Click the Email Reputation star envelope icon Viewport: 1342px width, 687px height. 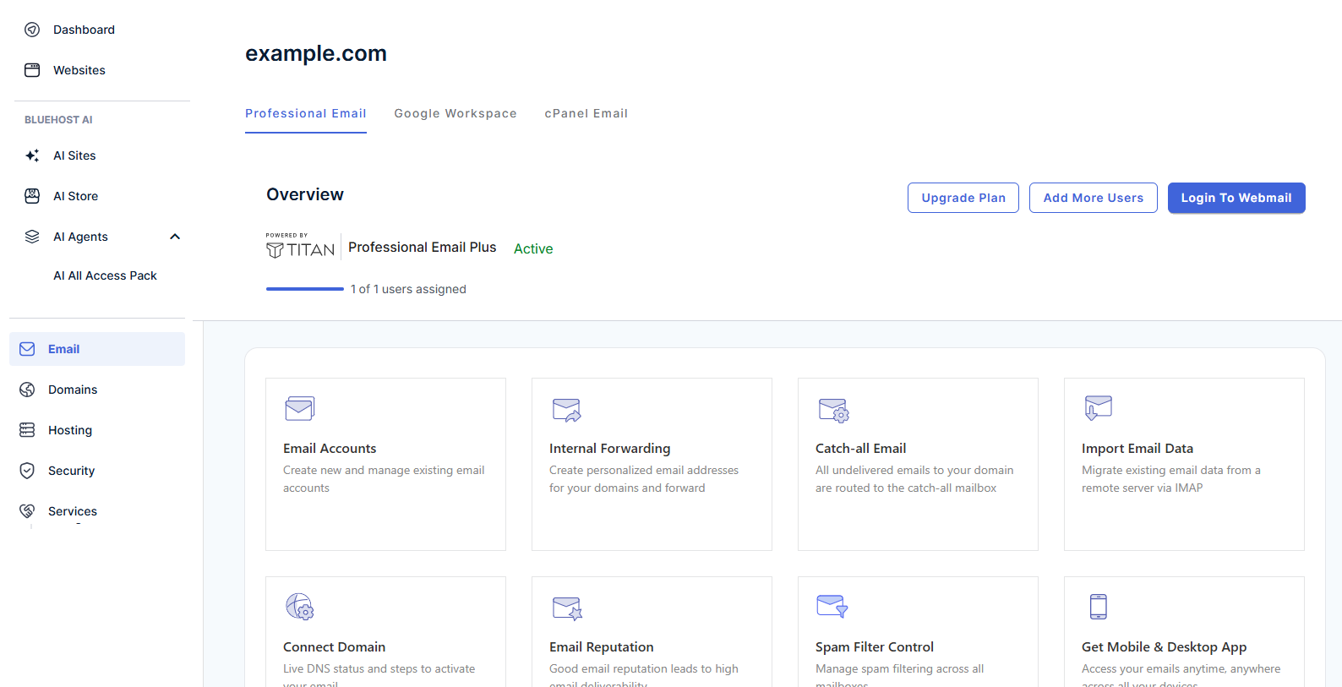click(567, 608)
